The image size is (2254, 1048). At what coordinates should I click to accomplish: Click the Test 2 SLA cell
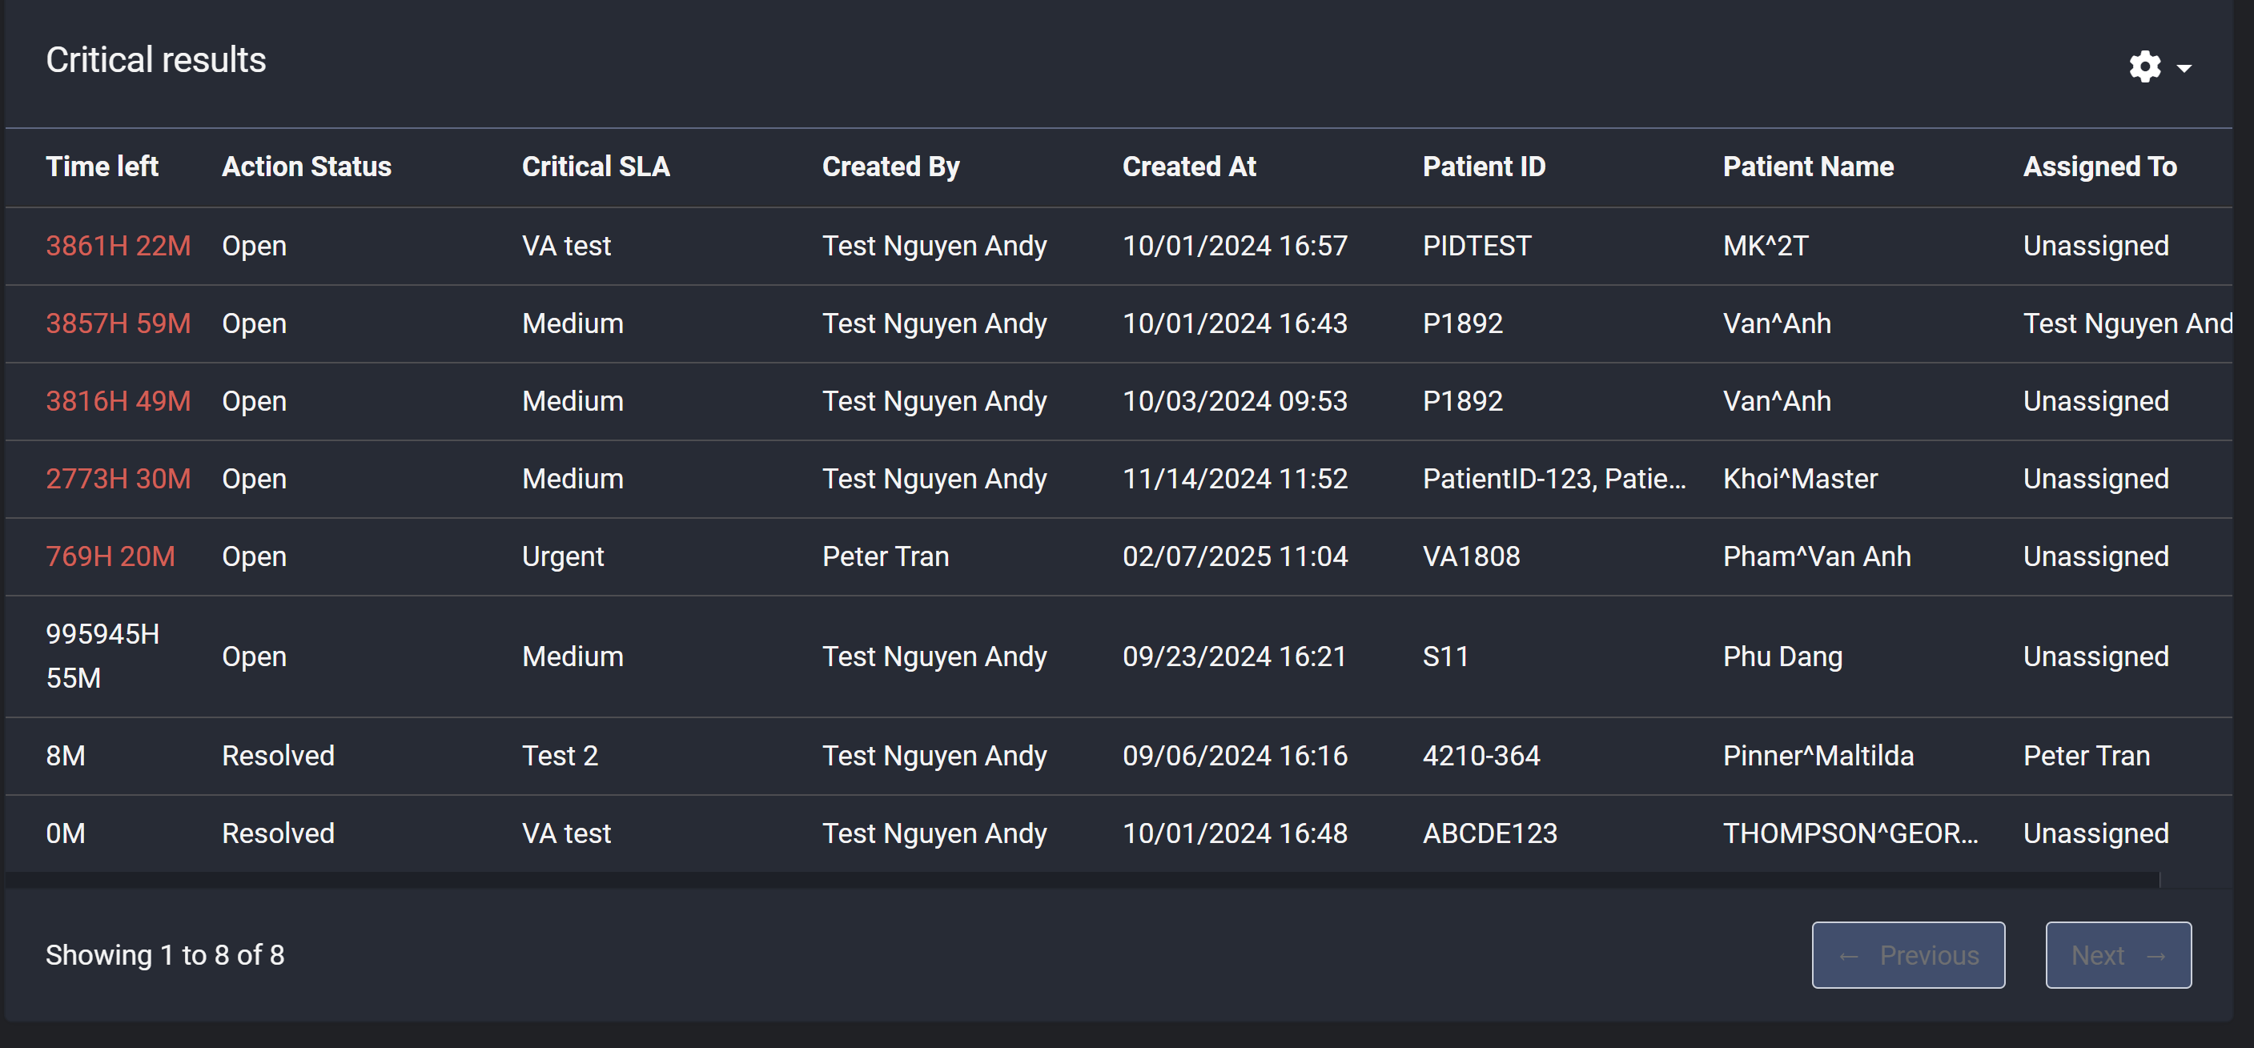[560, 756]
